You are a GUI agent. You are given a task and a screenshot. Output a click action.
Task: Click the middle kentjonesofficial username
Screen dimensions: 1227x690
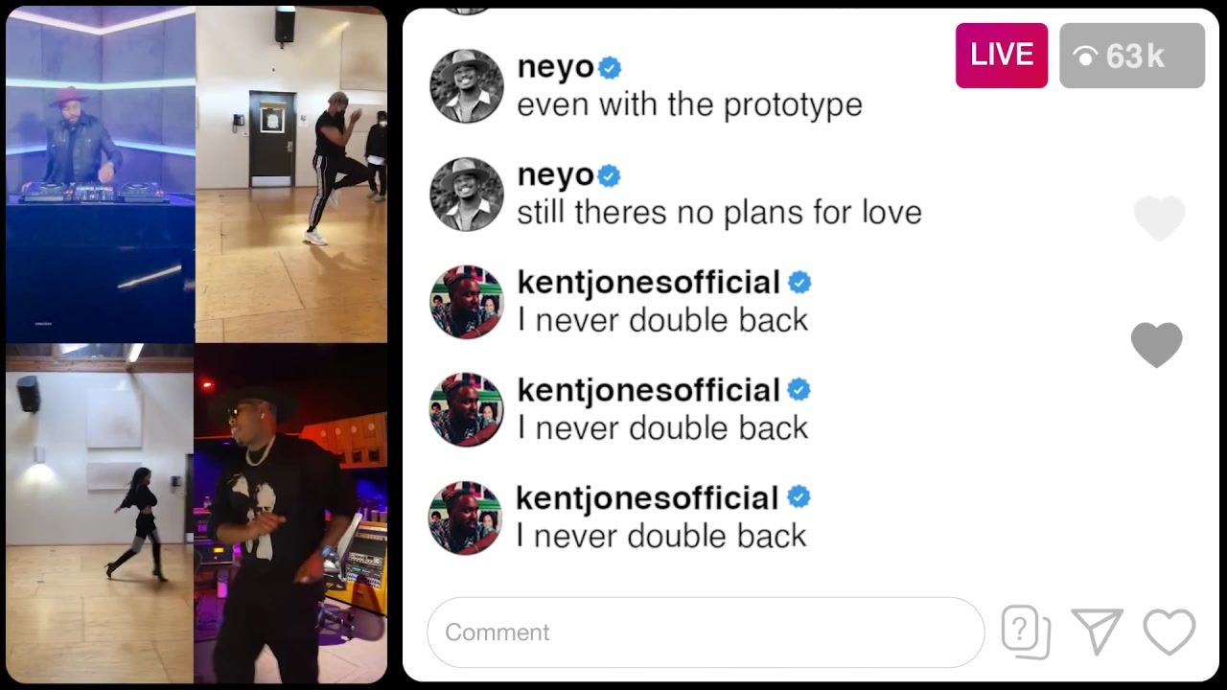pos(648,390)
